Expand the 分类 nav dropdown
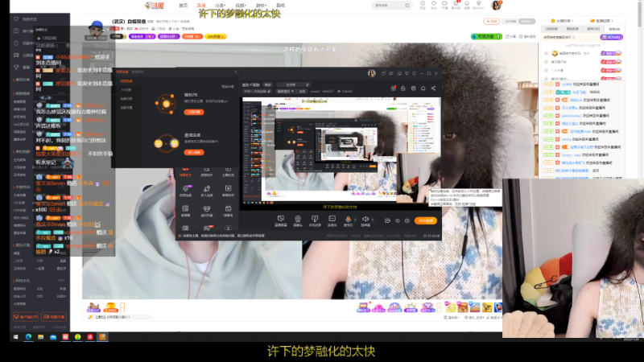Screen dimensions: 644x362 221,6
